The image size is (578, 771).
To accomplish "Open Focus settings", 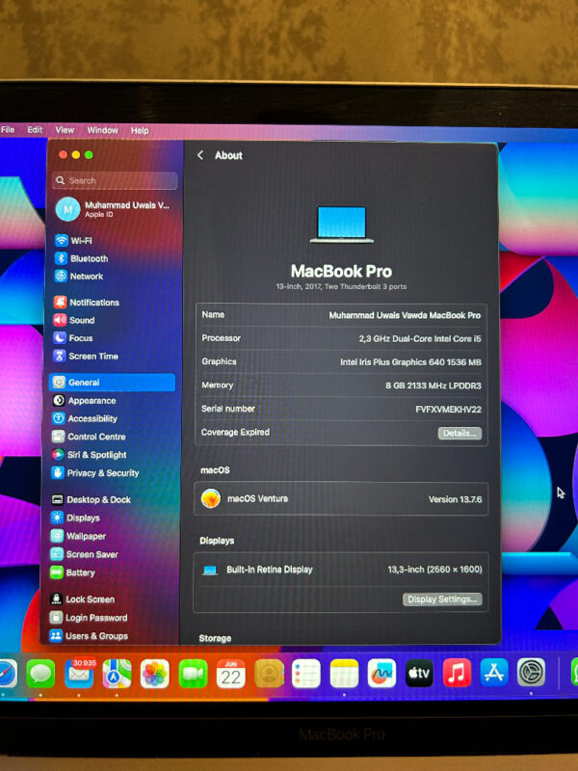I will pyautogui.click(x=73, y=338).
